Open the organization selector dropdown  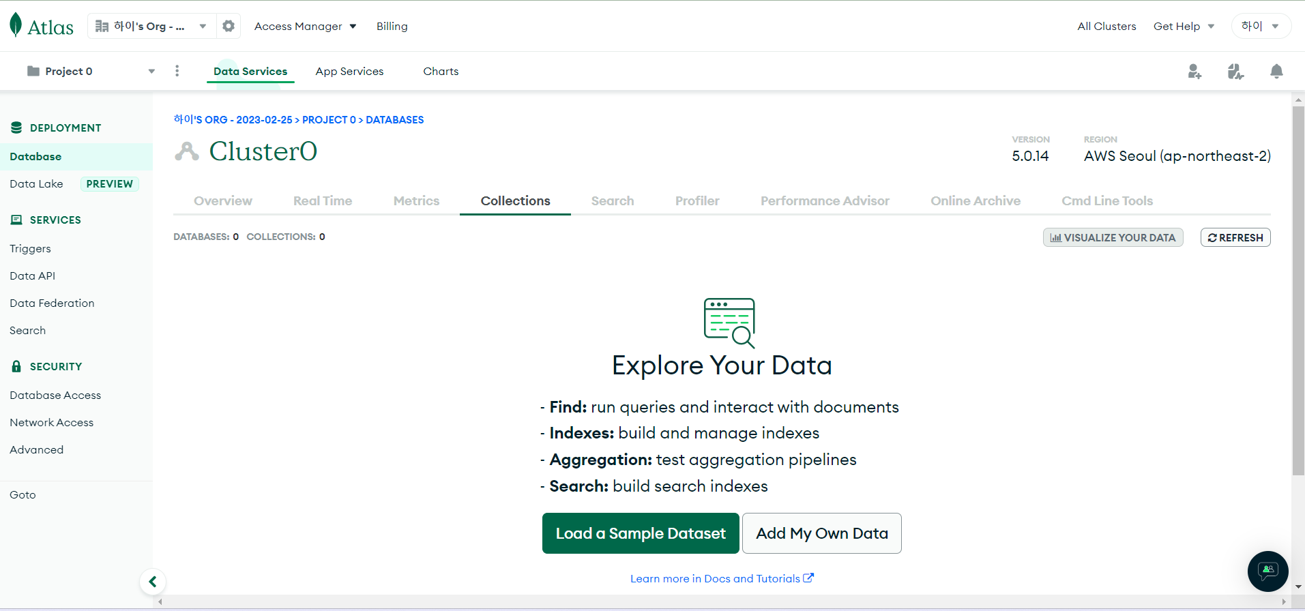(151, 26)
